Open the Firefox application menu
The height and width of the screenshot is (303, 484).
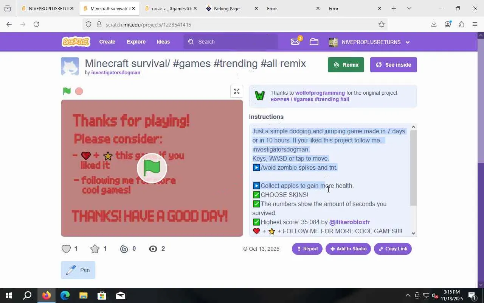[475, 24]
